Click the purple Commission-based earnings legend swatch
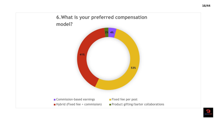This screenshot has width=217, height=119. point(55,100)
